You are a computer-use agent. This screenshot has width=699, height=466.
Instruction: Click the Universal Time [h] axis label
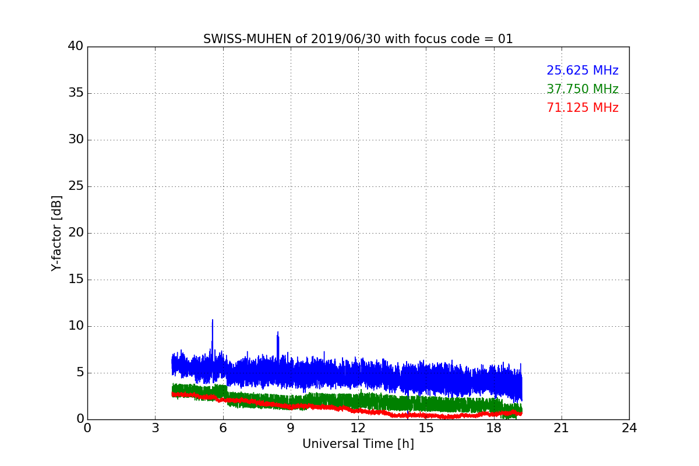(x=358, y=444)
